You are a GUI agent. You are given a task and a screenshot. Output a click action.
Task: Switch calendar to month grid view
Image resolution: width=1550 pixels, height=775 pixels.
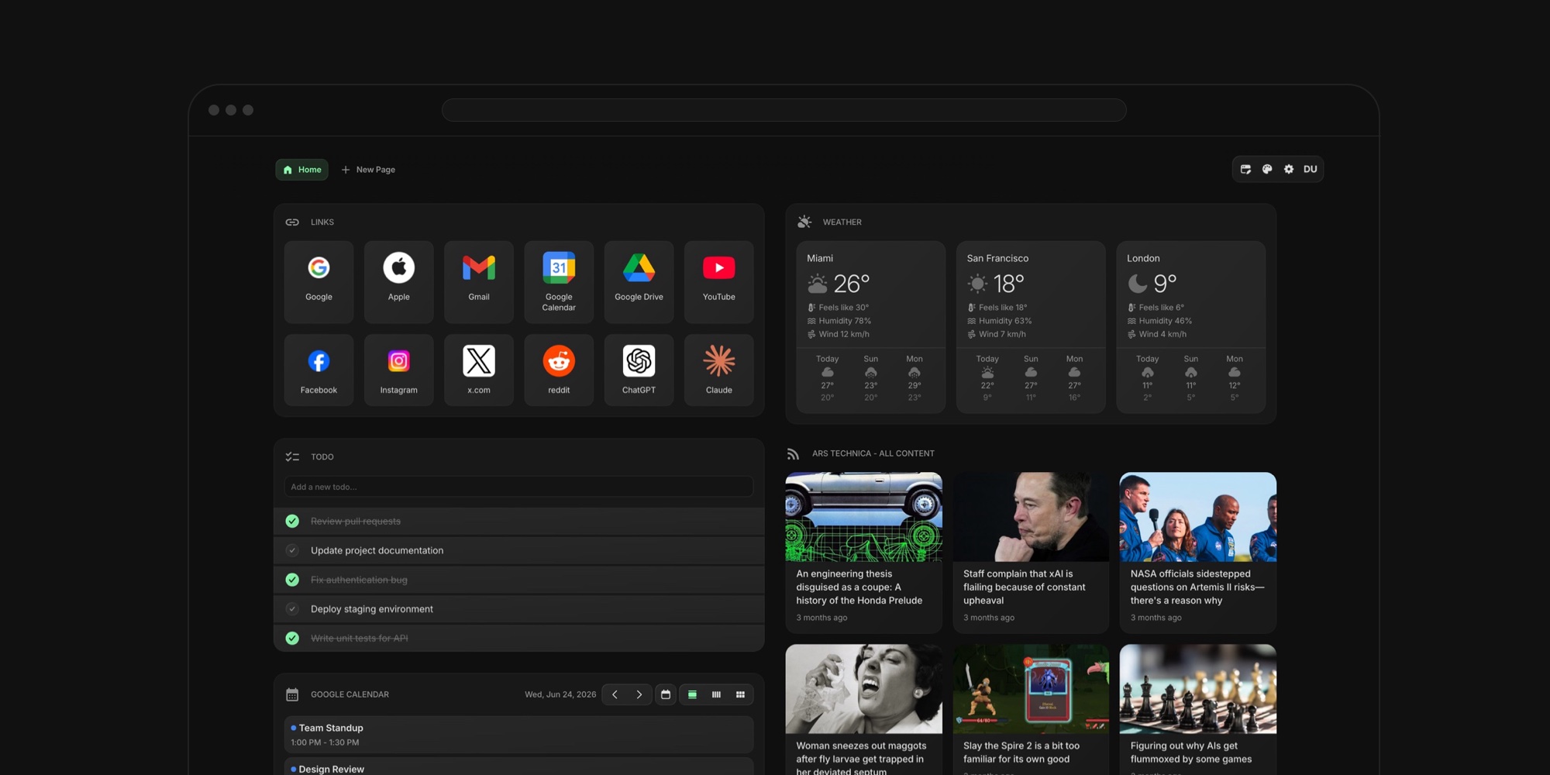tap(740, 694)
